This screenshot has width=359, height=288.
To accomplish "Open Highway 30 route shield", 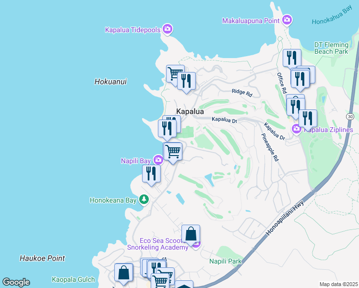I will click(x=350, y=117).
